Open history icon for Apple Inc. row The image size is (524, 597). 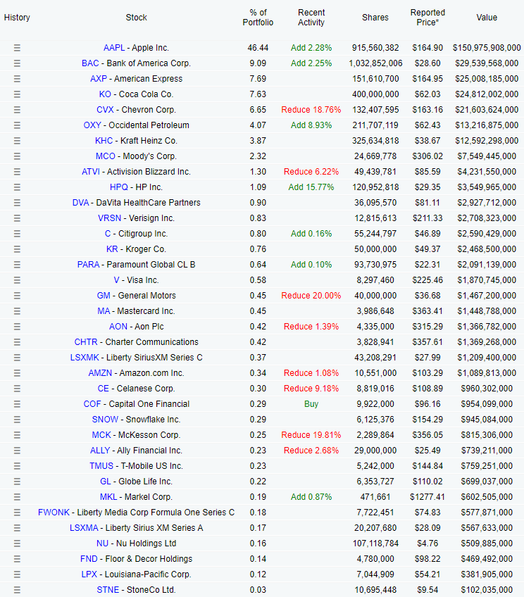pyautogui.click(x=17, y=48)
